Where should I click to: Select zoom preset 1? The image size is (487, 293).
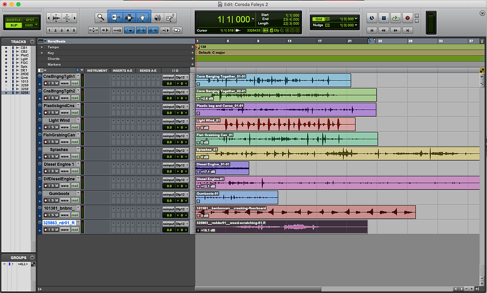(x=49, y=30)
